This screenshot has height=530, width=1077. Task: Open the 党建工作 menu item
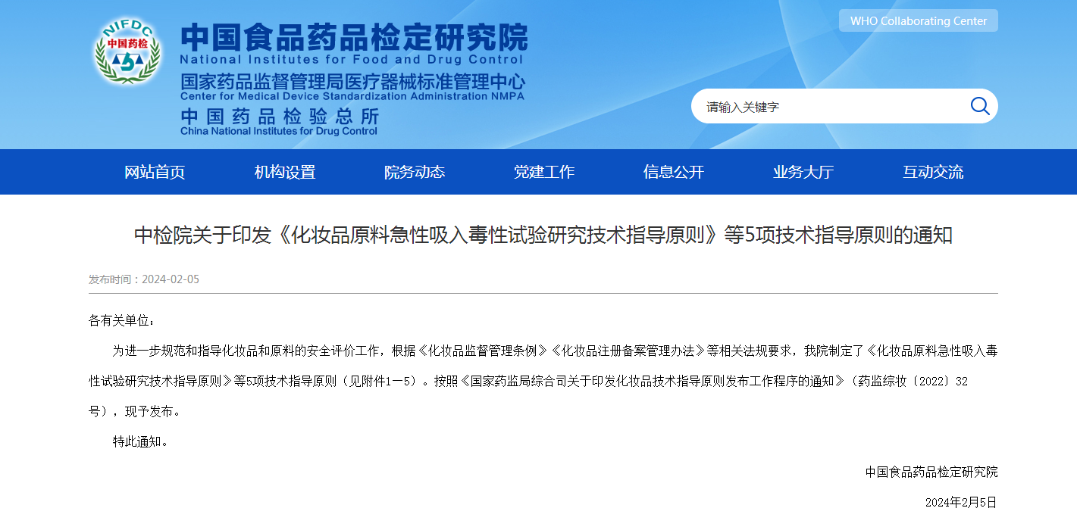pyautogui.click(x=544, y=172)
